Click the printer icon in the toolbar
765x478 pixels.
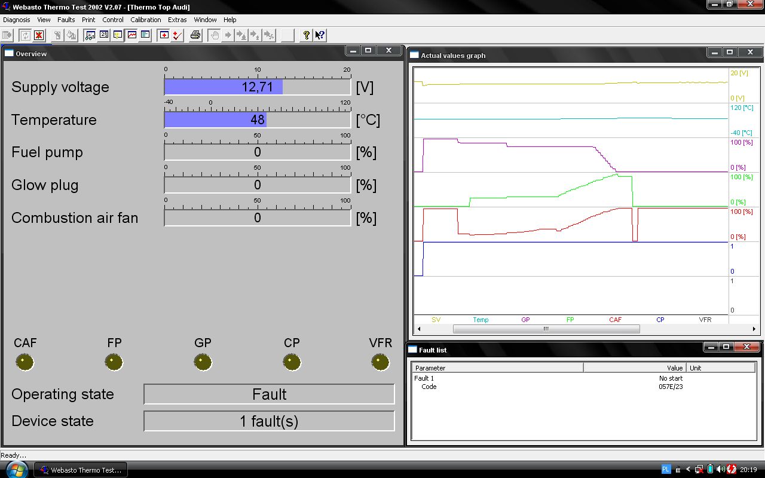pyautogui.click(x=195, y=35)
